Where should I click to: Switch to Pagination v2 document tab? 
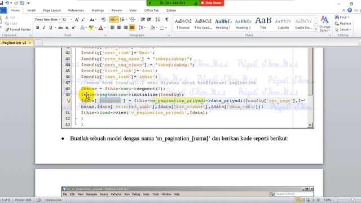pyautogui.click(x=14, y=43)
